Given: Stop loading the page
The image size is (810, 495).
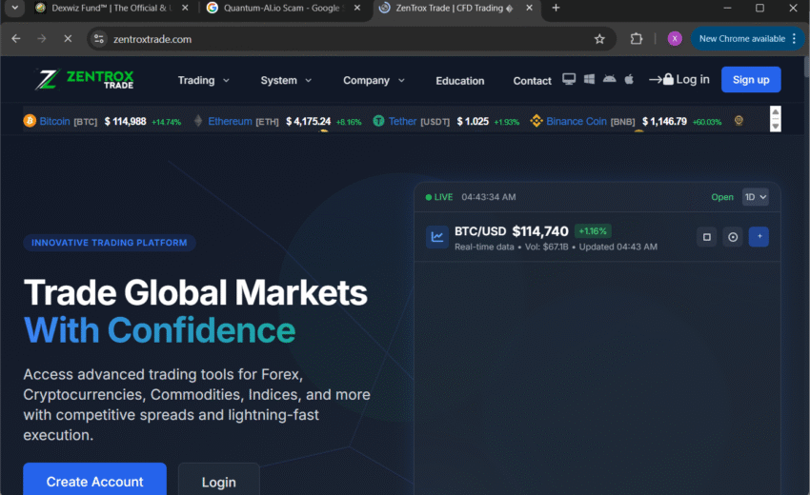Looking at the screenshot, I should click(x=68, y=39).
